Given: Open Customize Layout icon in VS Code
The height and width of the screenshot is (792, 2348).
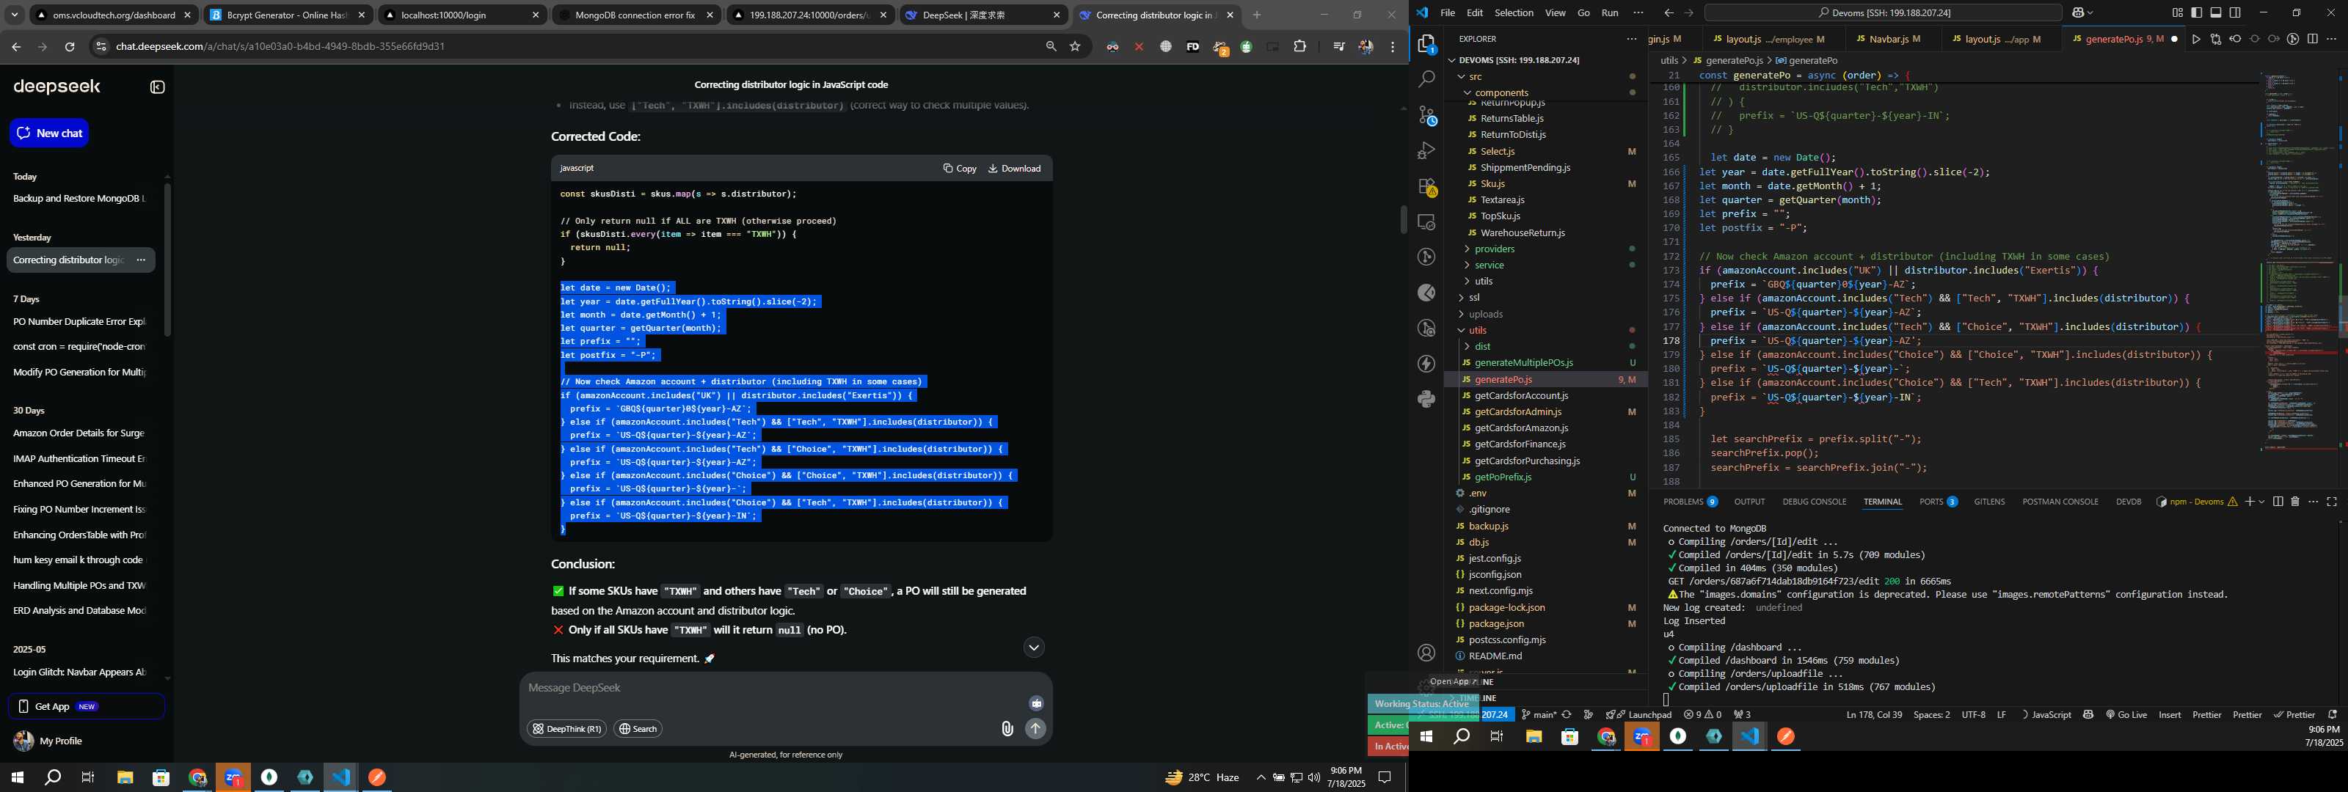Looking at the screenshot, I should tap(2176, 12).
